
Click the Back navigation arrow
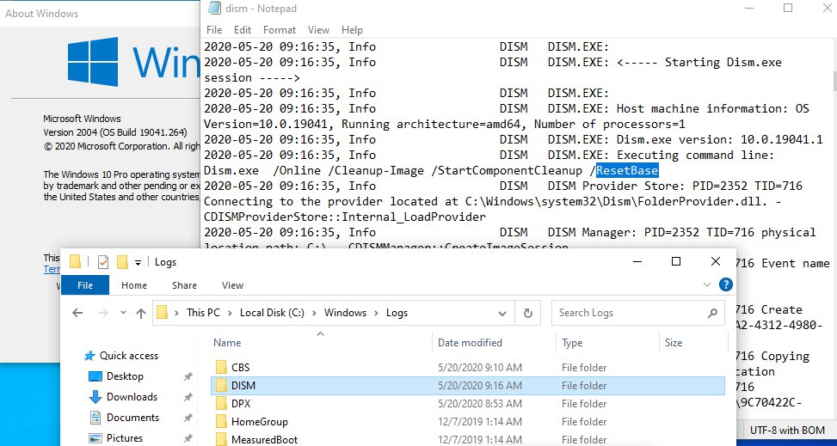(x=78, y=313)
